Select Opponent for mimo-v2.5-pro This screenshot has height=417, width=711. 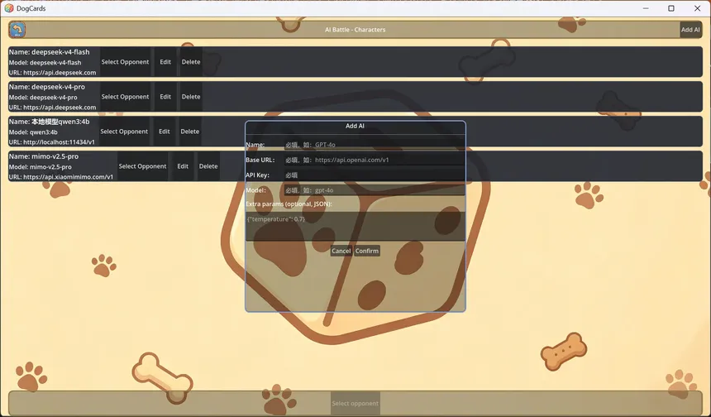coord(142,166)
